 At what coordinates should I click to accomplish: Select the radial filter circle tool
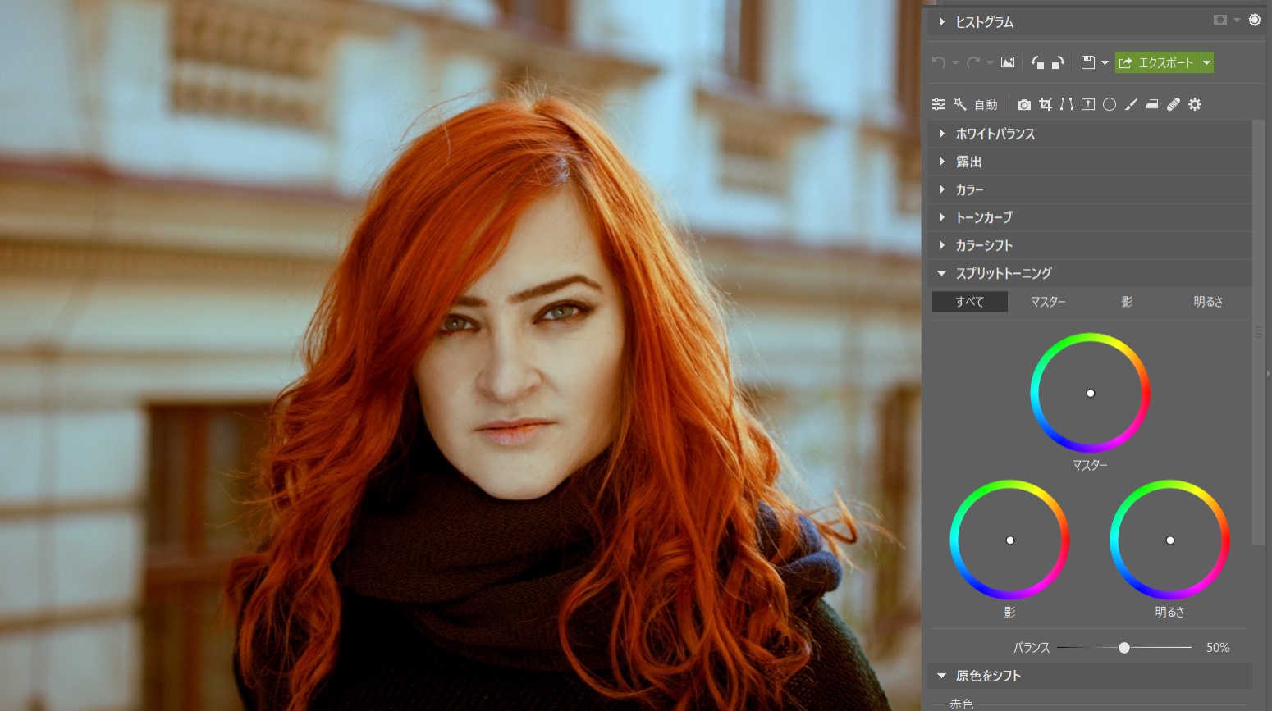(x=1110, y=104)
